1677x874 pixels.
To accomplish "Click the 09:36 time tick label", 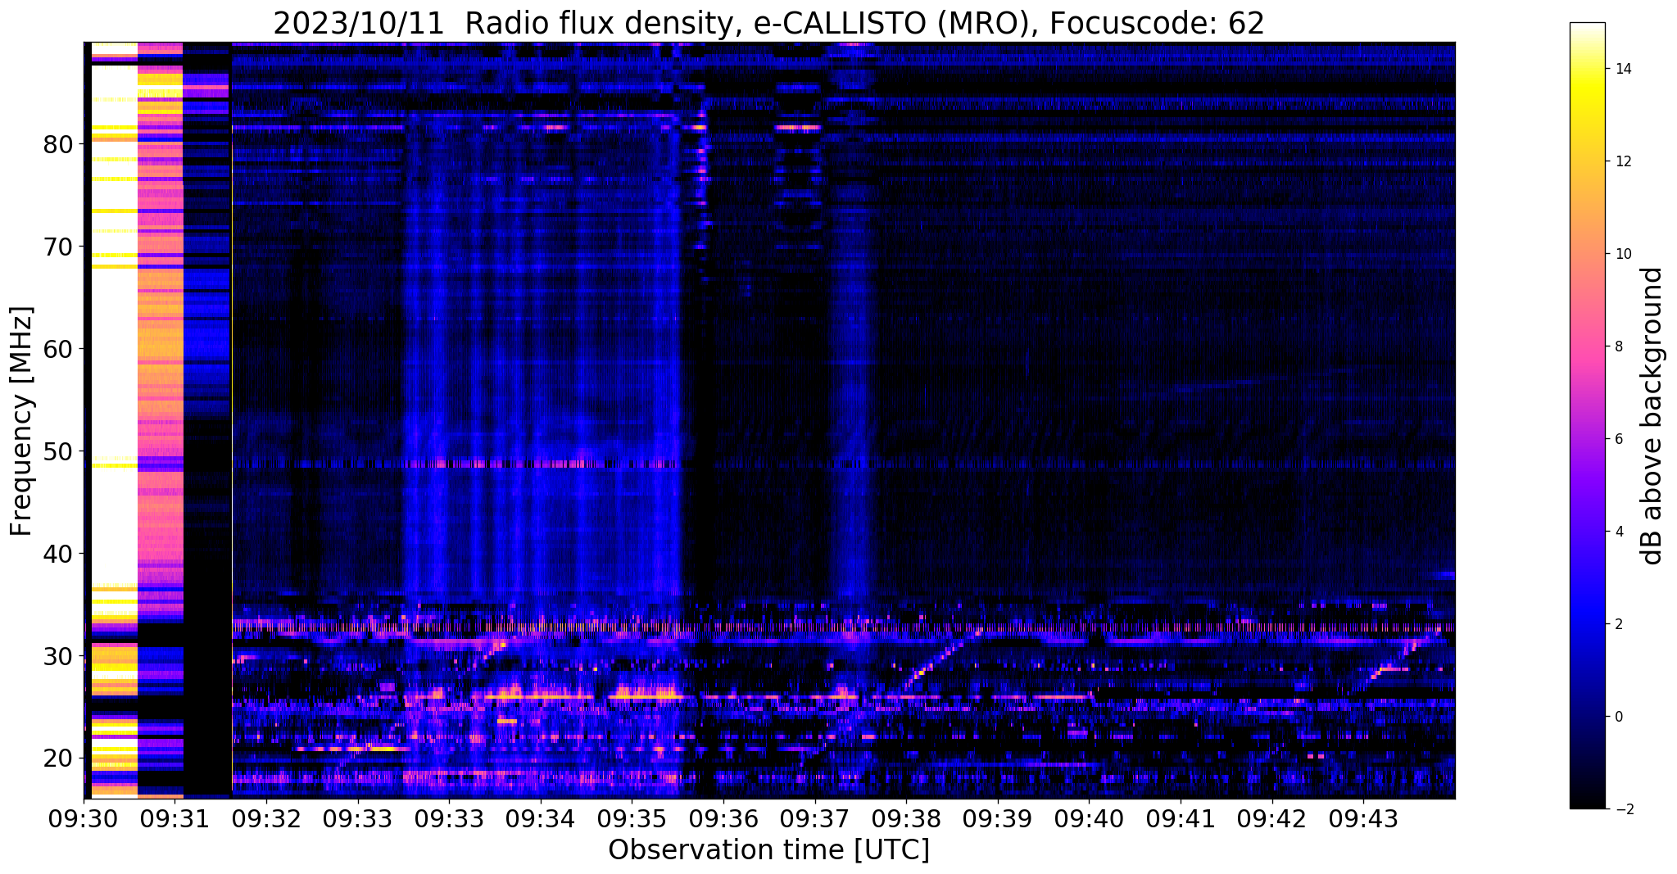I will coord(723,819).
